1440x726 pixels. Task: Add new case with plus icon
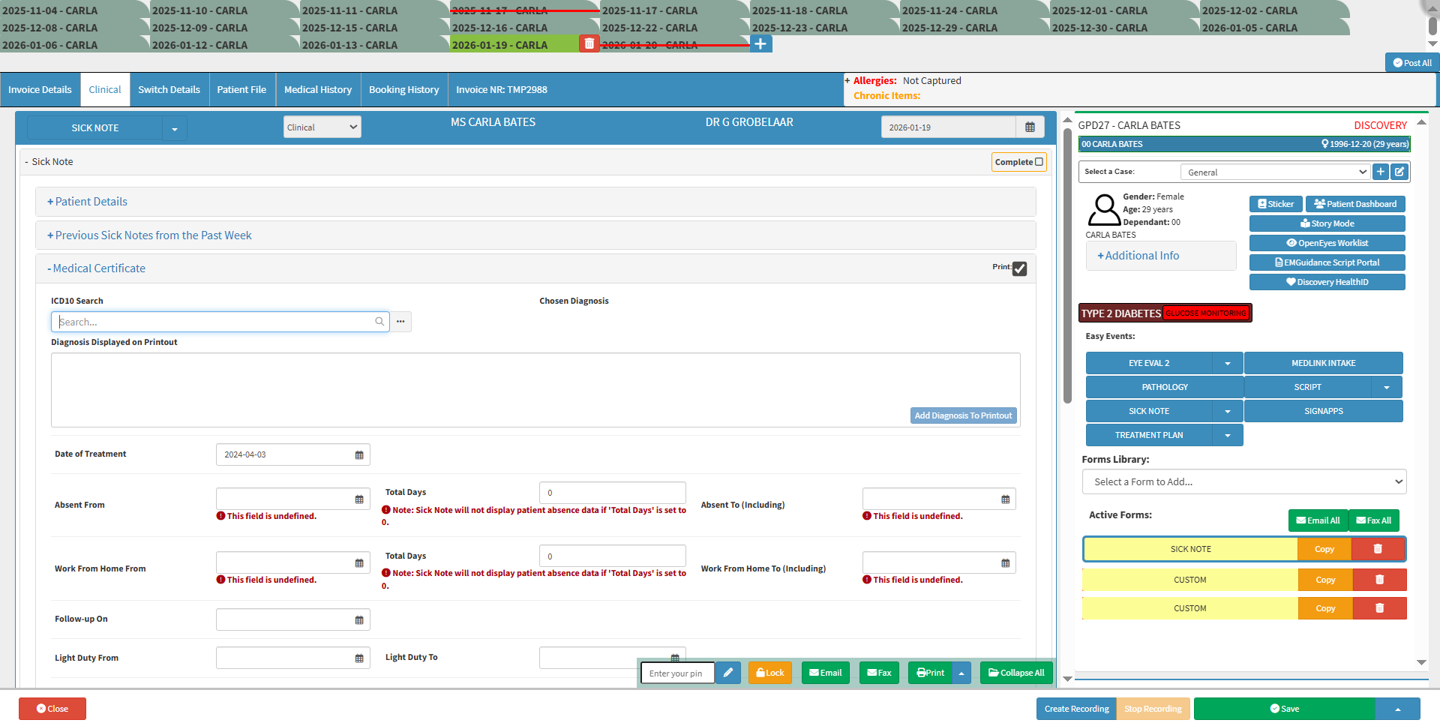(x=1380, y=172)
